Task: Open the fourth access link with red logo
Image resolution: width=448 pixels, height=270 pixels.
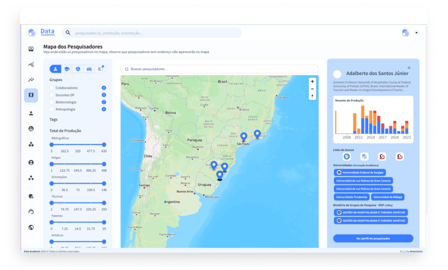Action: (x=400, y=156)
